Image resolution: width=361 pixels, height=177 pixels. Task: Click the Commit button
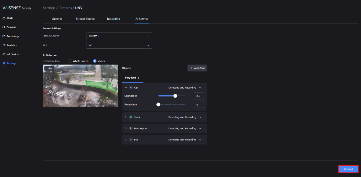pyautogui.click(x=348, y=169)
